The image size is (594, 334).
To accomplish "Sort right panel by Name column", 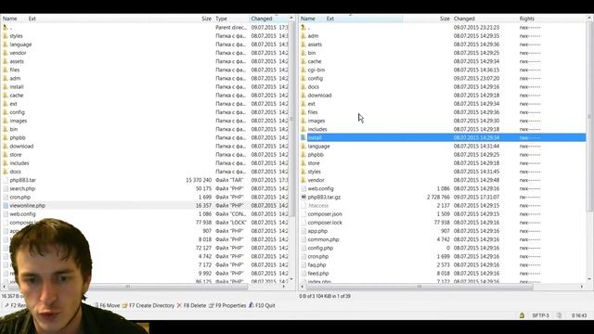I will (307, 19).
